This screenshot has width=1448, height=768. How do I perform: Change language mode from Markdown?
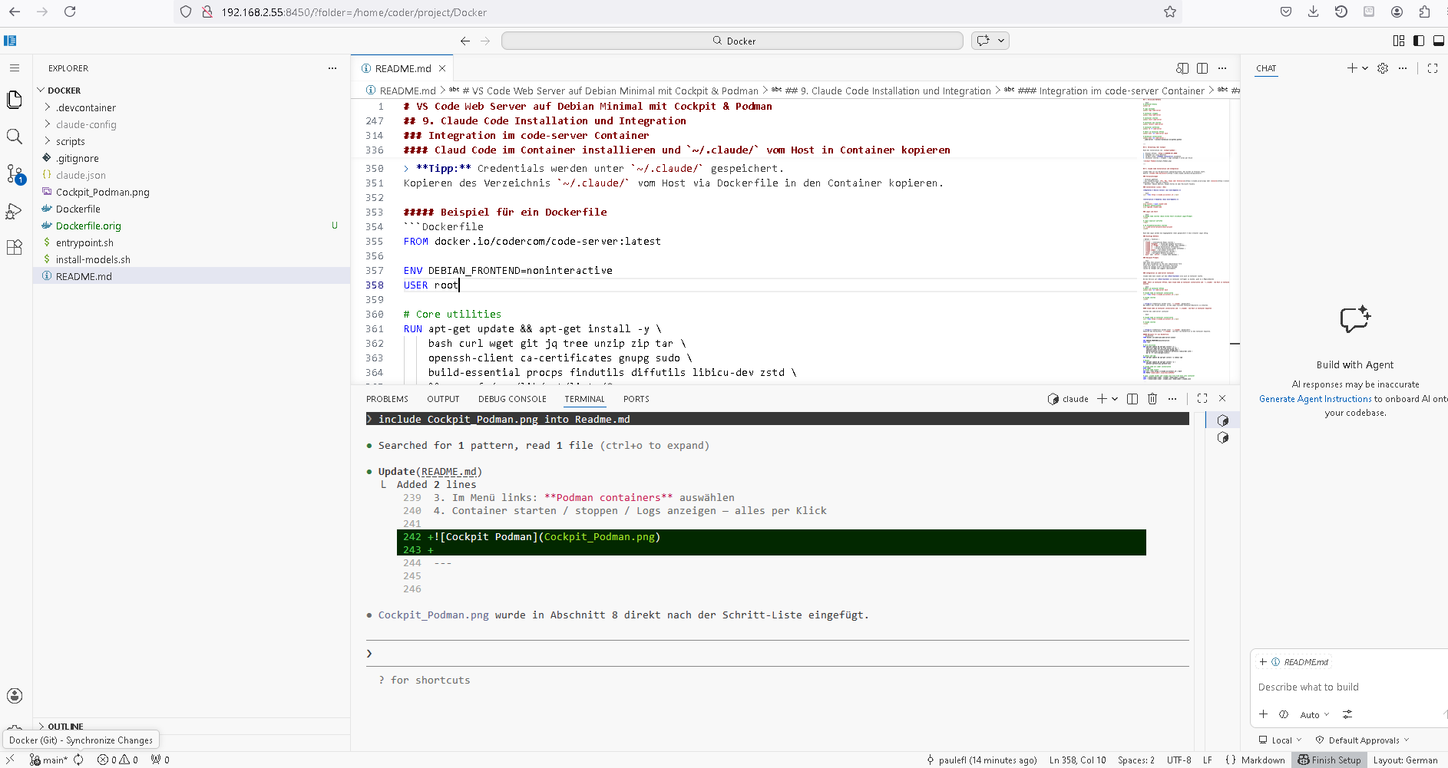tap(1263, 760)
